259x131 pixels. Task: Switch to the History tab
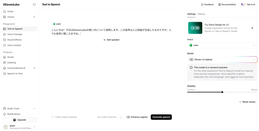pyautogui.click(x=201, y=14)
